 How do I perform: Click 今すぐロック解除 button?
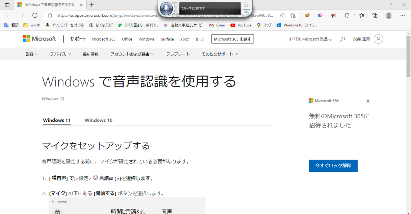[x=333, y=166]
